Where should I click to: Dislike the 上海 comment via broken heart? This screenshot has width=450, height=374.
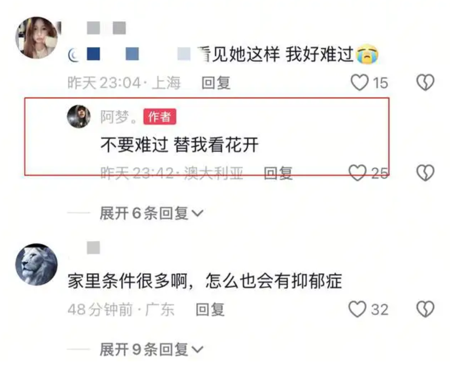[425, 83]
